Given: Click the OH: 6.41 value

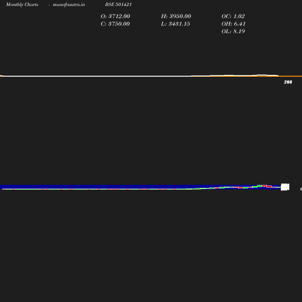Looking at the screenshot, I should pos(234,24).
